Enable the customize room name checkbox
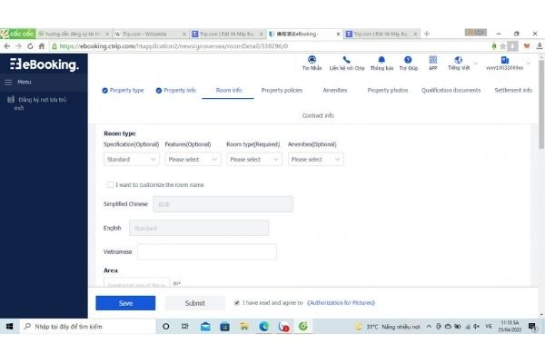This screenshot has height=363, width=545. [110, 185]
